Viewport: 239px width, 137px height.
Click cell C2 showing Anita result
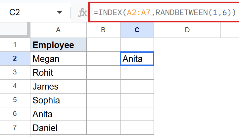[137, 59]
